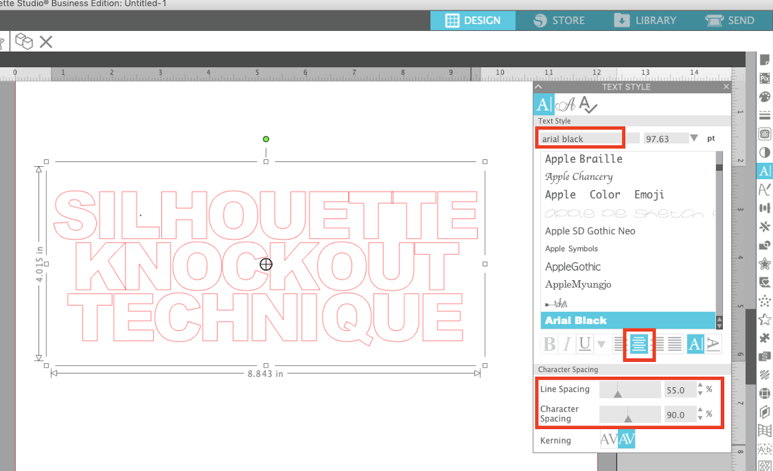This screenshot has width=773, height=471.
Task: Collapse the Text Style panel with its chevron
Action: pos(538,87)
